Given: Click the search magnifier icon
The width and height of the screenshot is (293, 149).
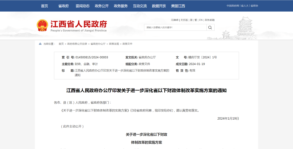Looking at the screenshot, I should [210, 28].
